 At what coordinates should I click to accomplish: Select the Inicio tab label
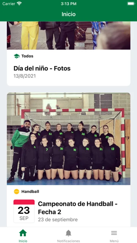click(x=23, y=241)
